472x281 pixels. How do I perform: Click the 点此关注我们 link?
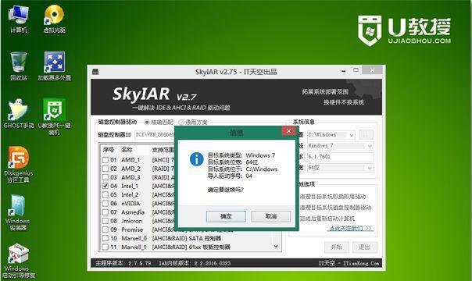(351, 229)
